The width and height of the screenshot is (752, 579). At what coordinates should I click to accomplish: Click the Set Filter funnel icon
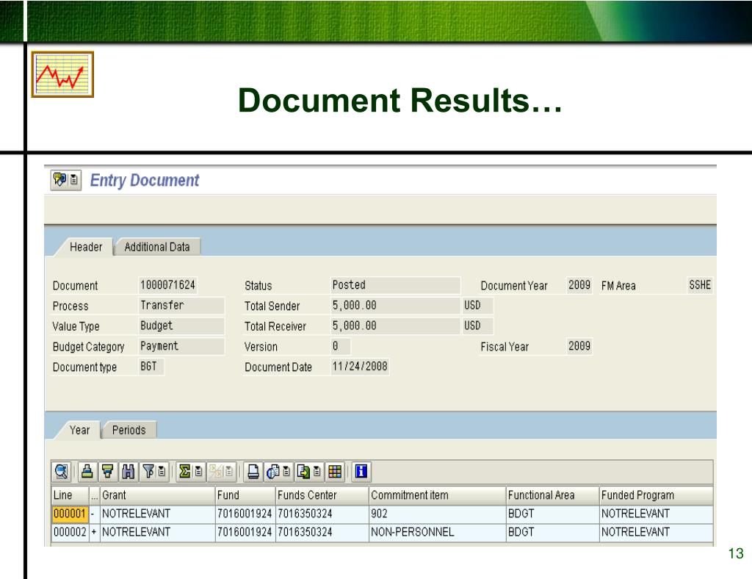coord(148,471)
